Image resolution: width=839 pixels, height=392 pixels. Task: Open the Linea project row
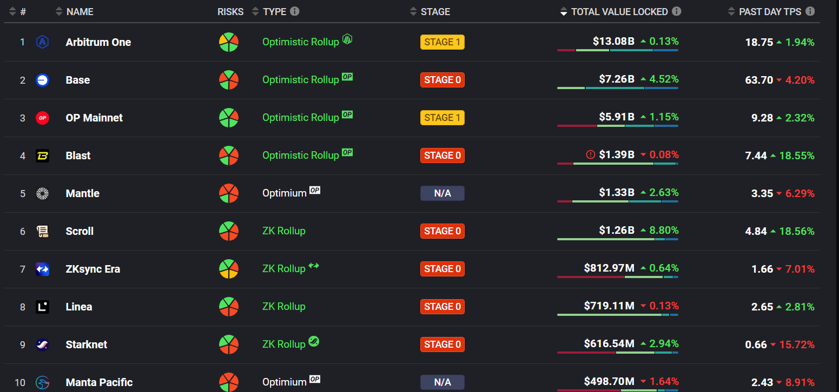click(79, 307)
